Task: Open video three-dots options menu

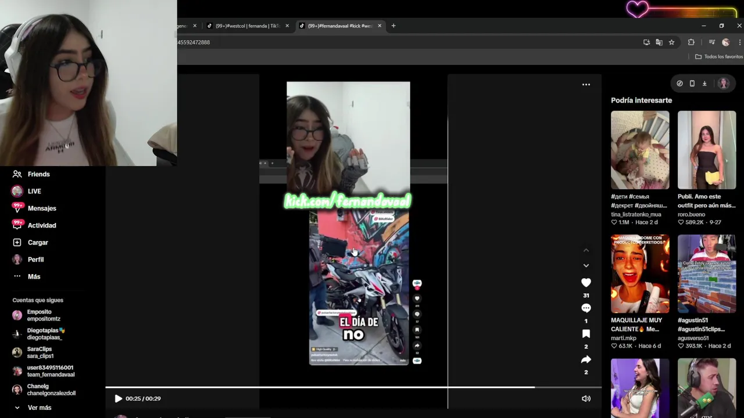Action: pyautogui.click(x=586, y=85)
